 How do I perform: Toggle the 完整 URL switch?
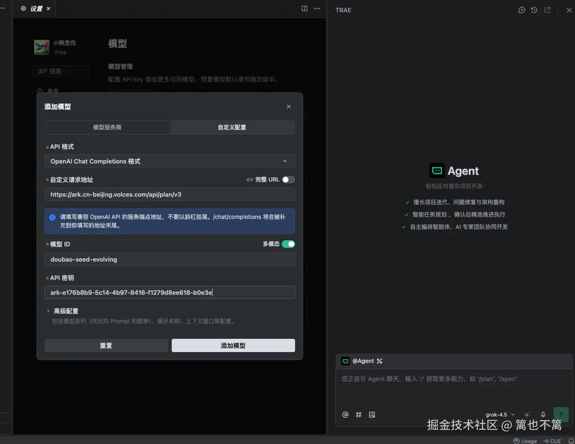click(288, 180)
